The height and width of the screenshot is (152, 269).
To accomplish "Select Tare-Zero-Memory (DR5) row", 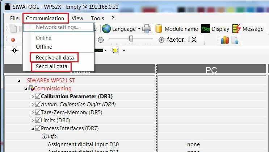I will click(x=72, y=112).
